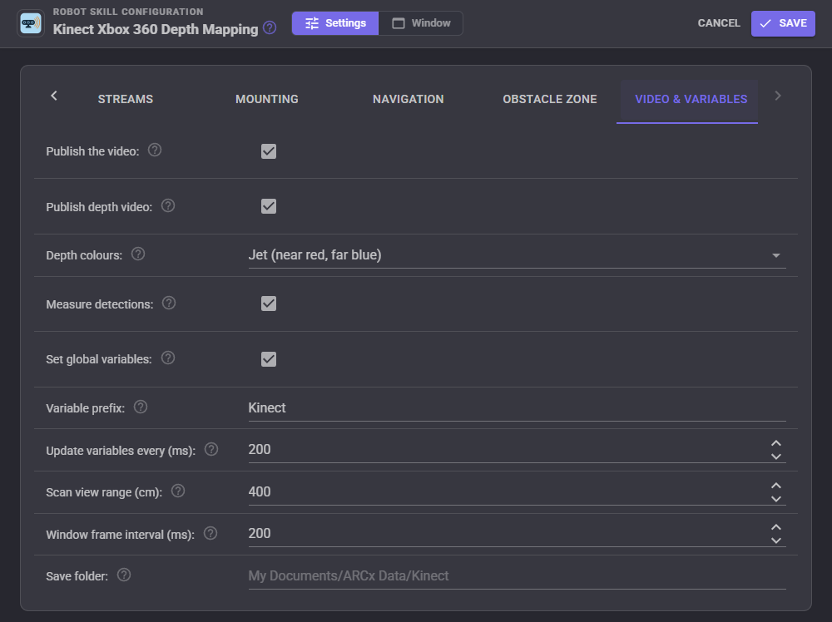Viewport: 832px width, 622px height.
Task: Click help icon for Publish depth video
Action: pyautogui.click(x=168, y=205)
